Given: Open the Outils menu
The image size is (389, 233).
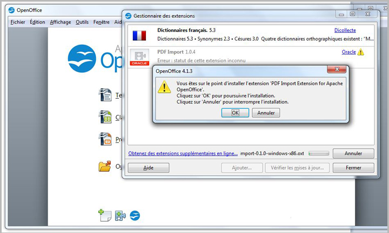Looking at the screenshot, I should tap(82, 22).
